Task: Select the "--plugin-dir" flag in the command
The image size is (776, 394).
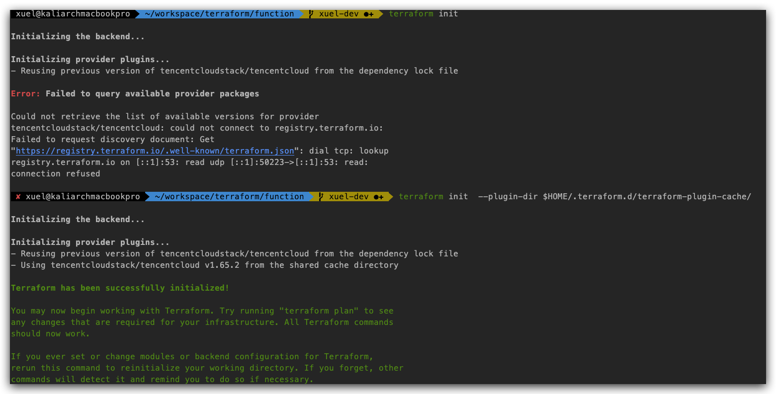Action: (x=508, y=197)
